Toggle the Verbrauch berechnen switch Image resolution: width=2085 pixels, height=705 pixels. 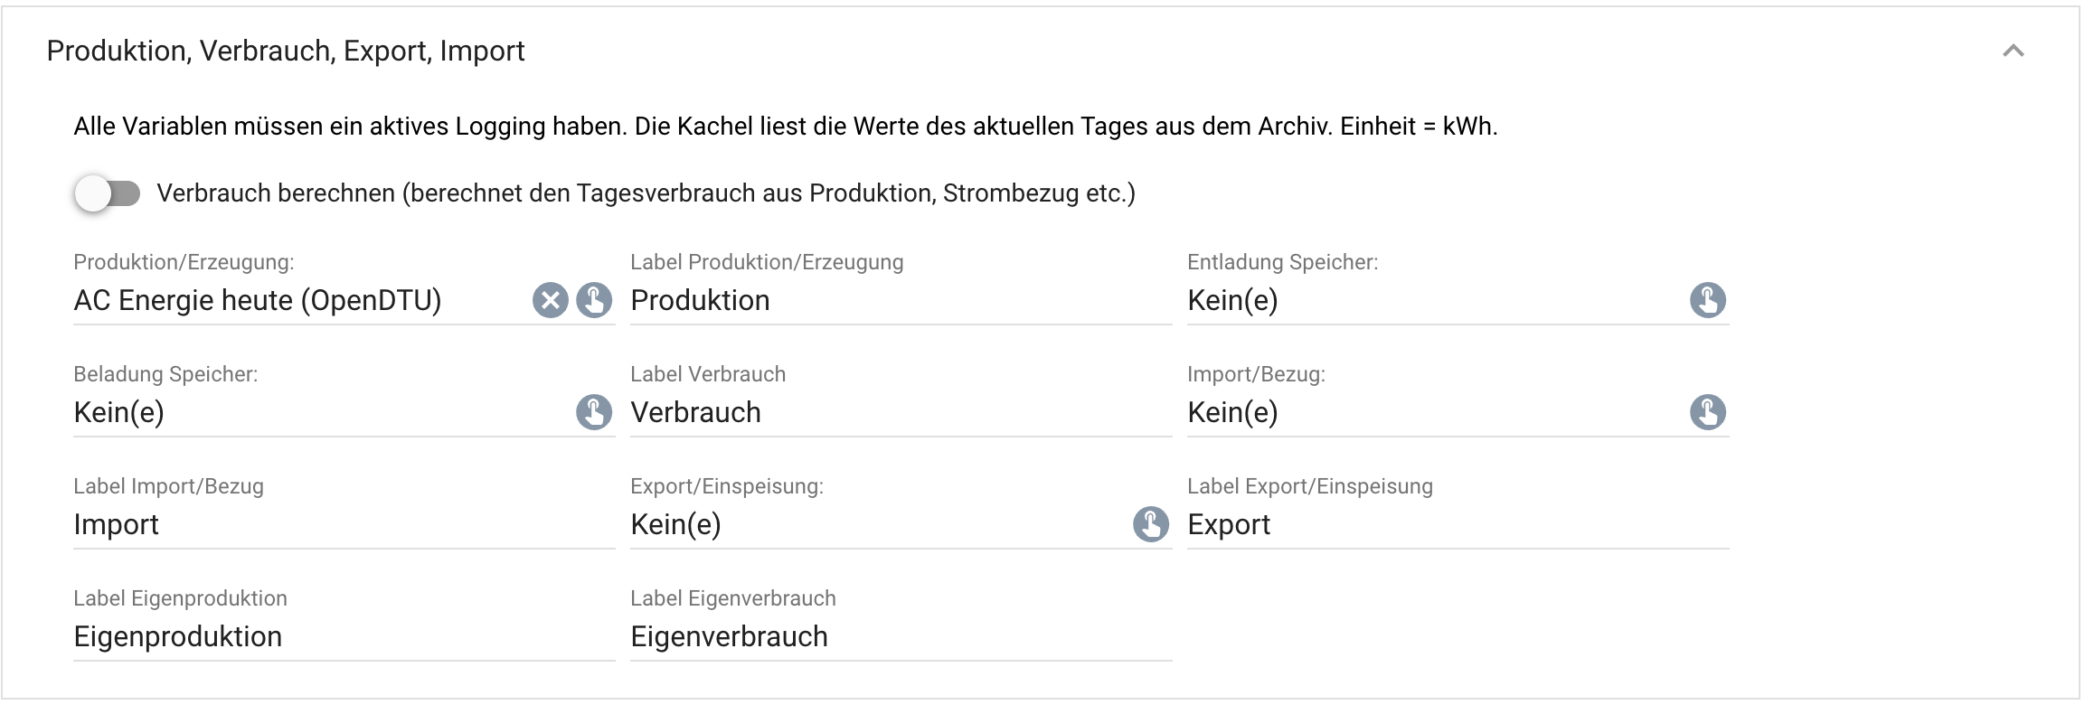(x=108, y=193)
